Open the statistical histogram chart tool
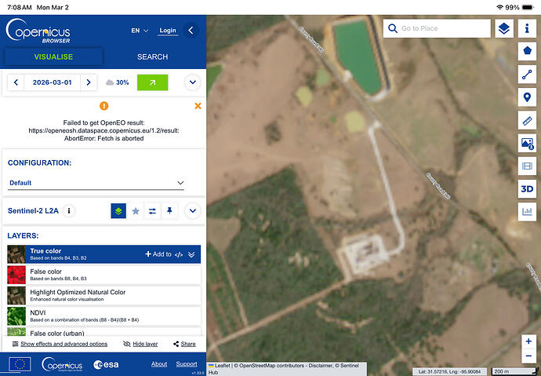541x376 pixels. [527, 212]
